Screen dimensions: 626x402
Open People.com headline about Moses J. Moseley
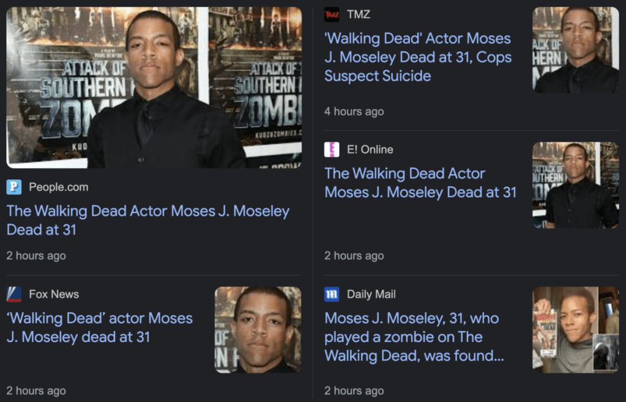click(x=148, y=221)
